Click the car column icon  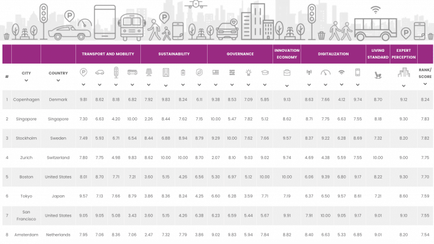point(100,72)
